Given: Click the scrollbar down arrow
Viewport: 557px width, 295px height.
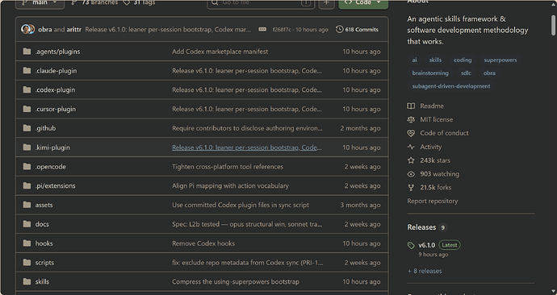Looking at the screenshot, I should pyautogui.click(x=553, y=292).
